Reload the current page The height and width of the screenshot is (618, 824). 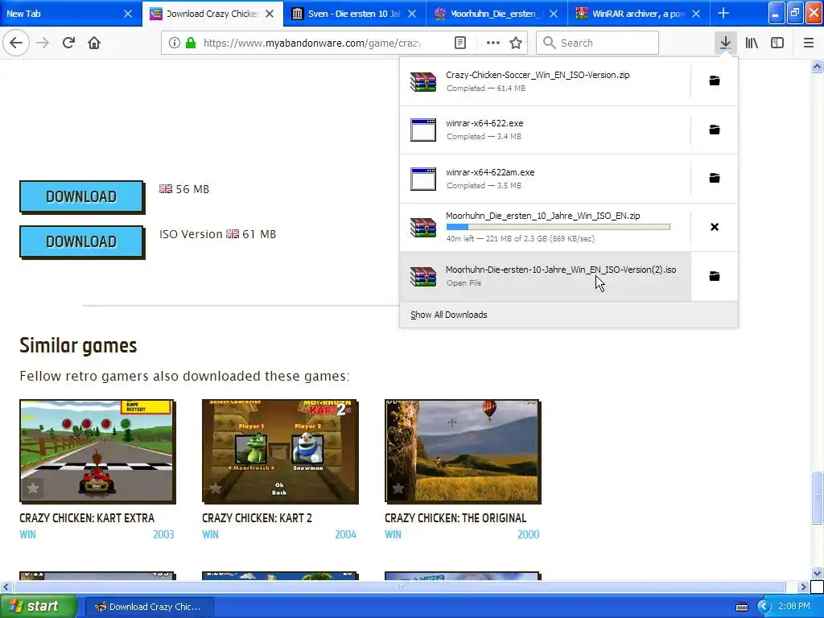coord(69,43)
